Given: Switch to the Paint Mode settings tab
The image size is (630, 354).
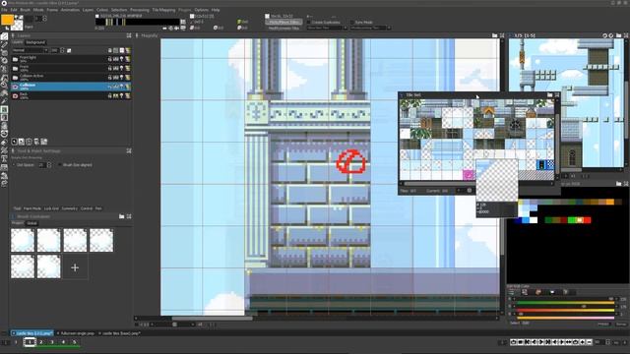Looking at the screenshot, I should [x=32, y=208].
